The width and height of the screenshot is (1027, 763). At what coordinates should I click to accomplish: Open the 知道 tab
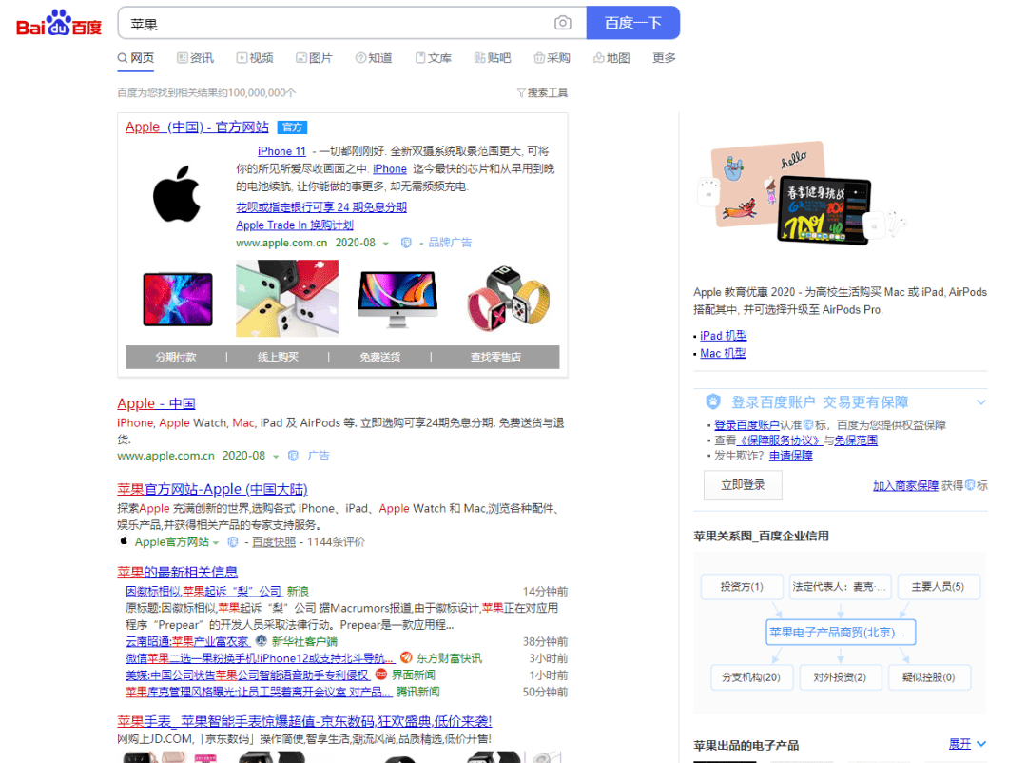click(x=374, y=58)
